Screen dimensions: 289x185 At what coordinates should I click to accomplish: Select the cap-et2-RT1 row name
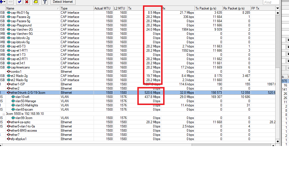19,59
